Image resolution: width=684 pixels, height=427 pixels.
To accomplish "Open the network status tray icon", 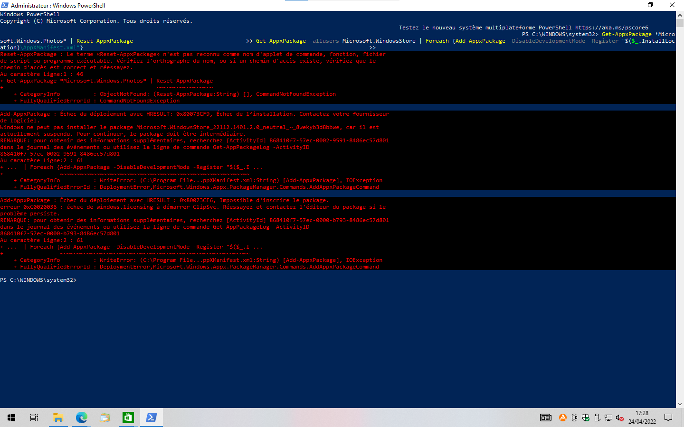I will (608, 418).
